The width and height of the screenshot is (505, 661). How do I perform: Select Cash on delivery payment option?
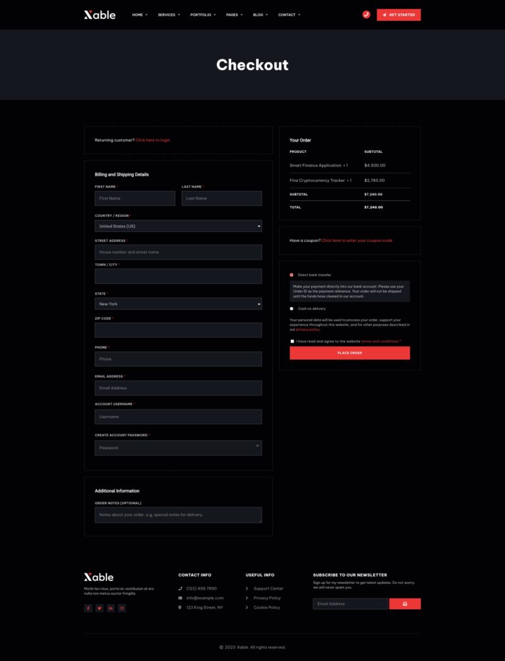[x=292, y=309]
